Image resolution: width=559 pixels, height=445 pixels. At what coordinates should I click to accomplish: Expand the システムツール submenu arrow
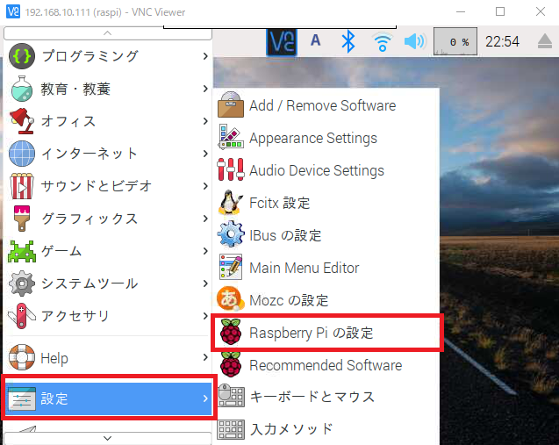[205, 284]
